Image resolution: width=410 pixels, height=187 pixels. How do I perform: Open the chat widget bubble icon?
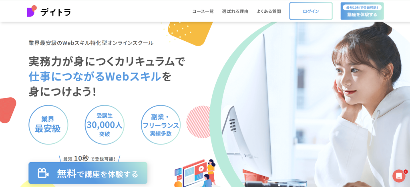[x=399, y=176]
